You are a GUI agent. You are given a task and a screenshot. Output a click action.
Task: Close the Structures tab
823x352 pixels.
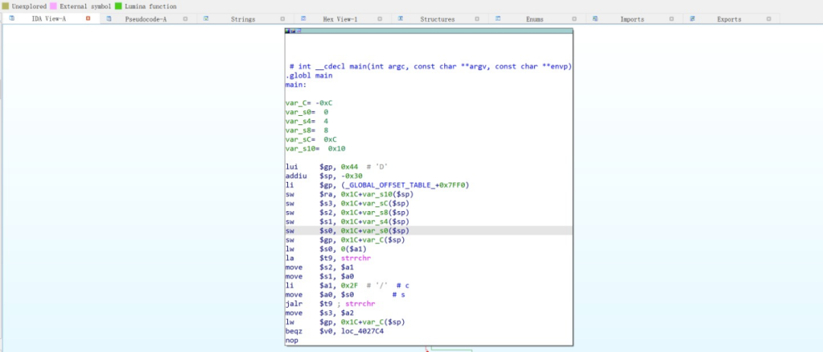[x=477, y=19]
